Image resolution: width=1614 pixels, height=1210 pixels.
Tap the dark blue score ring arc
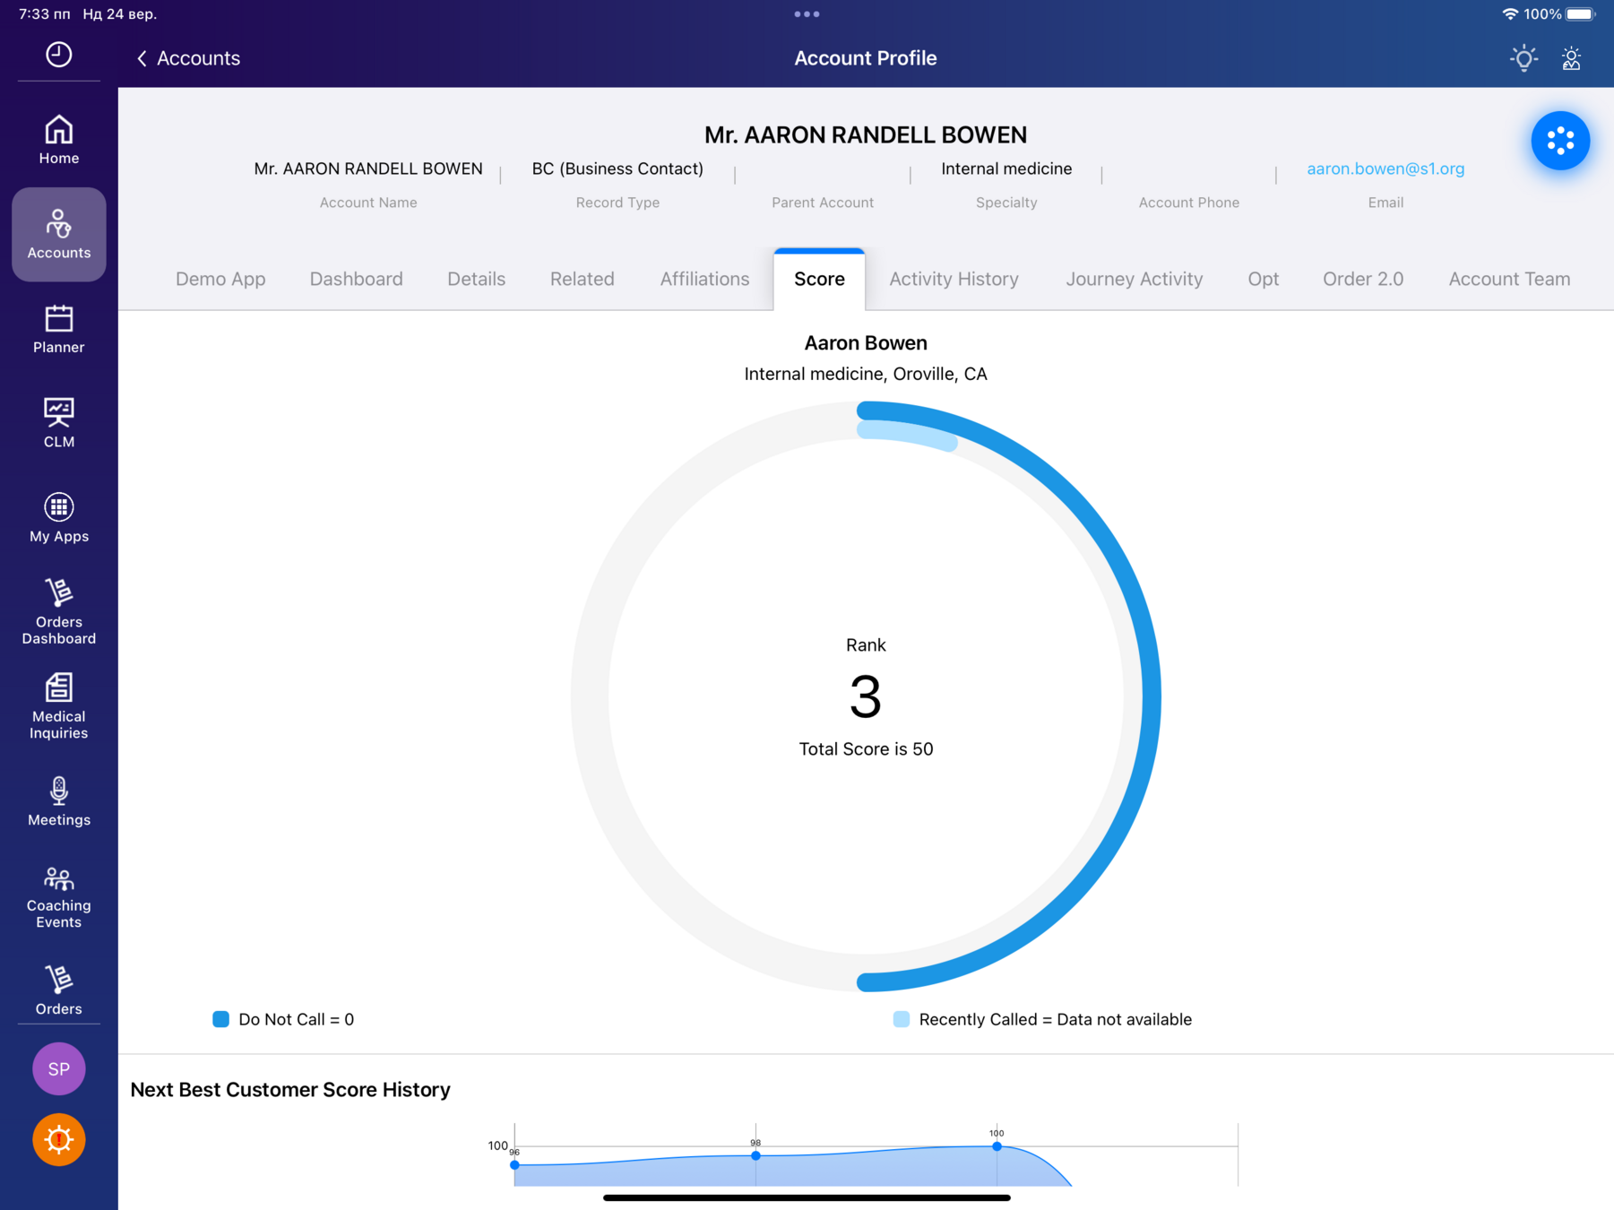1151,696
